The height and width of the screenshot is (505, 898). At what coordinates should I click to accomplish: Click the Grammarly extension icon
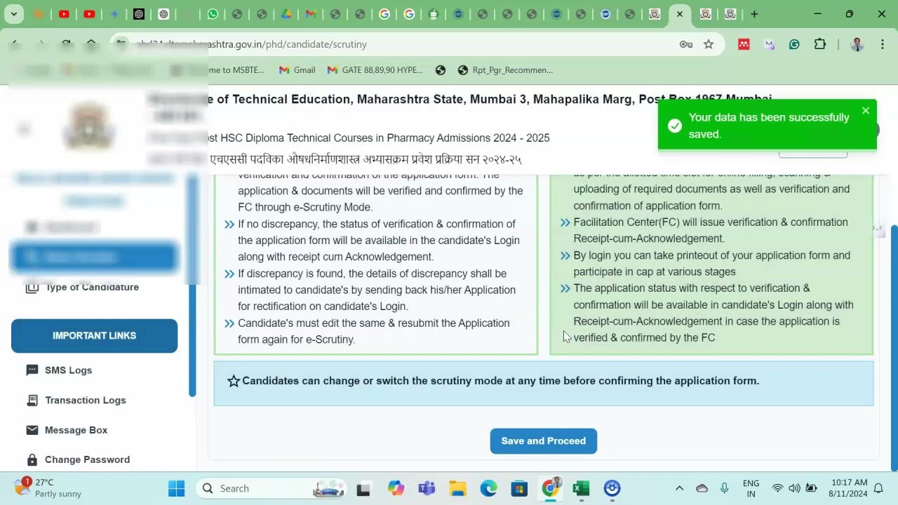coord(794,44)
